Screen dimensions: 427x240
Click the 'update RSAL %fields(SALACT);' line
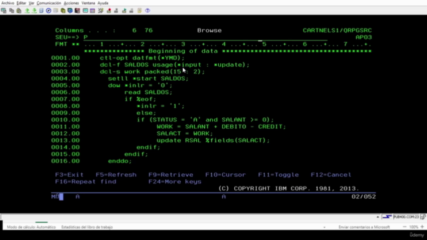(x=213, y=141)
